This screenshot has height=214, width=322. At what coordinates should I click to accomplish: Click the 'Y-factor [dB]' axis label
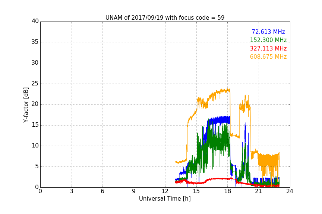(x=26, y=105)
